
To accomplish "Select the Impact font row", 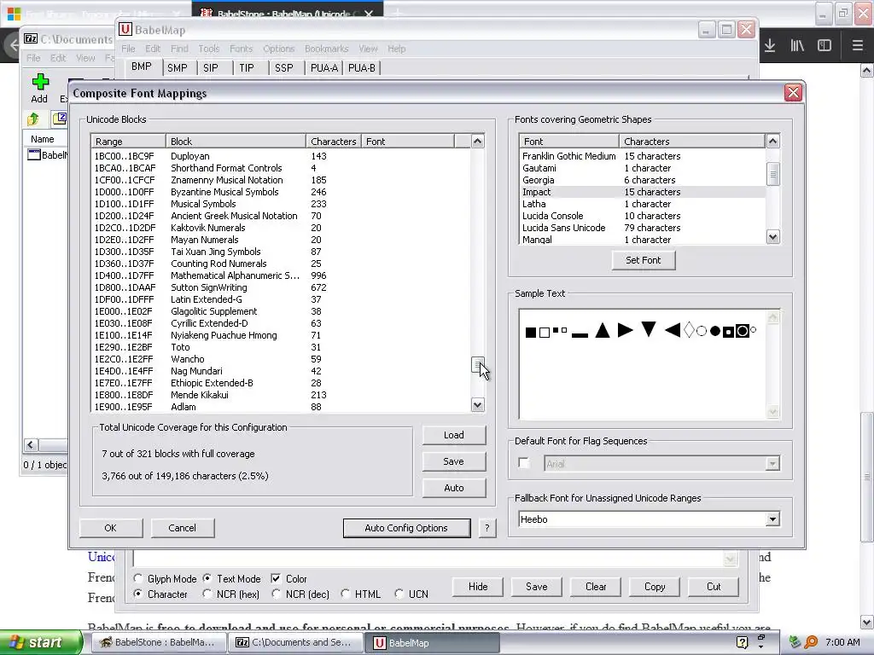I will coord(642,192).
